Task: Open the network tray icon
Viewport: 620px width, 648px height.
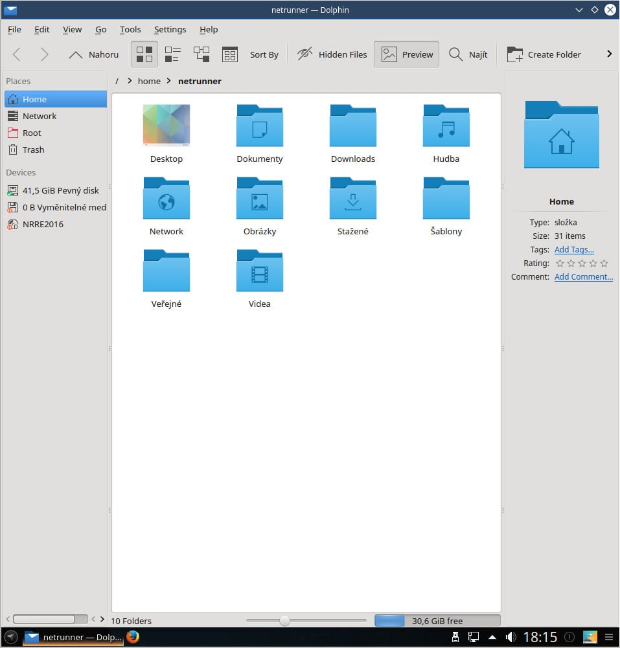Action: [x=474, y=637]
